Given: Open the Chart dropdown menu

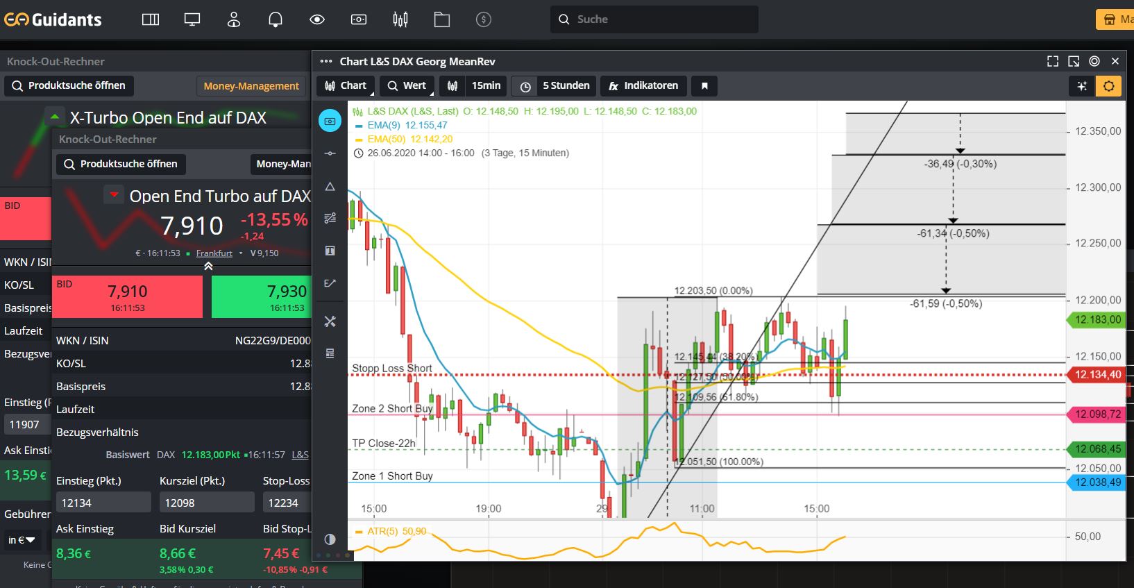Looking at the screenshot, I should tap(346, 86).
